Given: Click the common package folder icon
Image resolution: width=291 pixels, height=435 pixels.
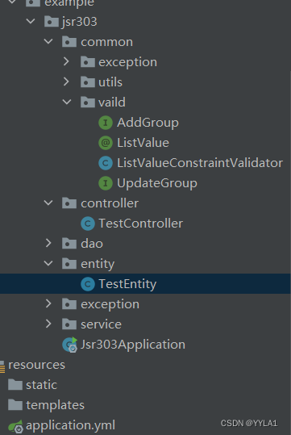Looking at the screenshot, I should (x=69, y=42).
